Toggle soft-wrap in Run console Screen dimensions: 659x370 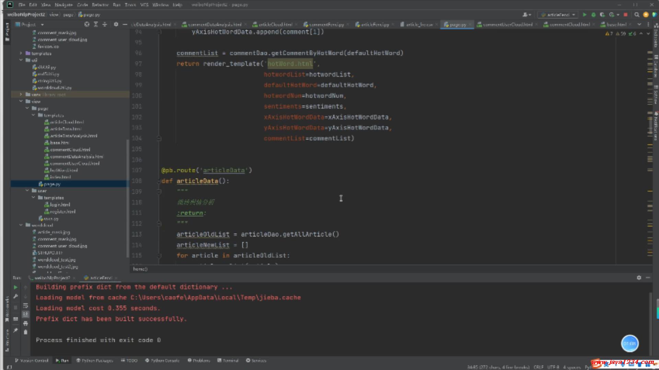click(x=25, y=305)
